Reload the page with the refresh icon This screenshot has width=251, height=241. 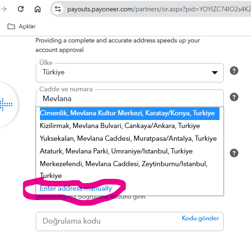(x=21, y=9)
